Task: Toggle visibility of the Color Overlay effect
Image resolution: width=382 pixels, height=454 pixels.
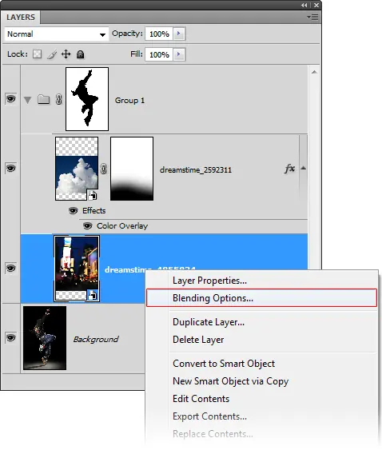Action: [x=87, y=225]
